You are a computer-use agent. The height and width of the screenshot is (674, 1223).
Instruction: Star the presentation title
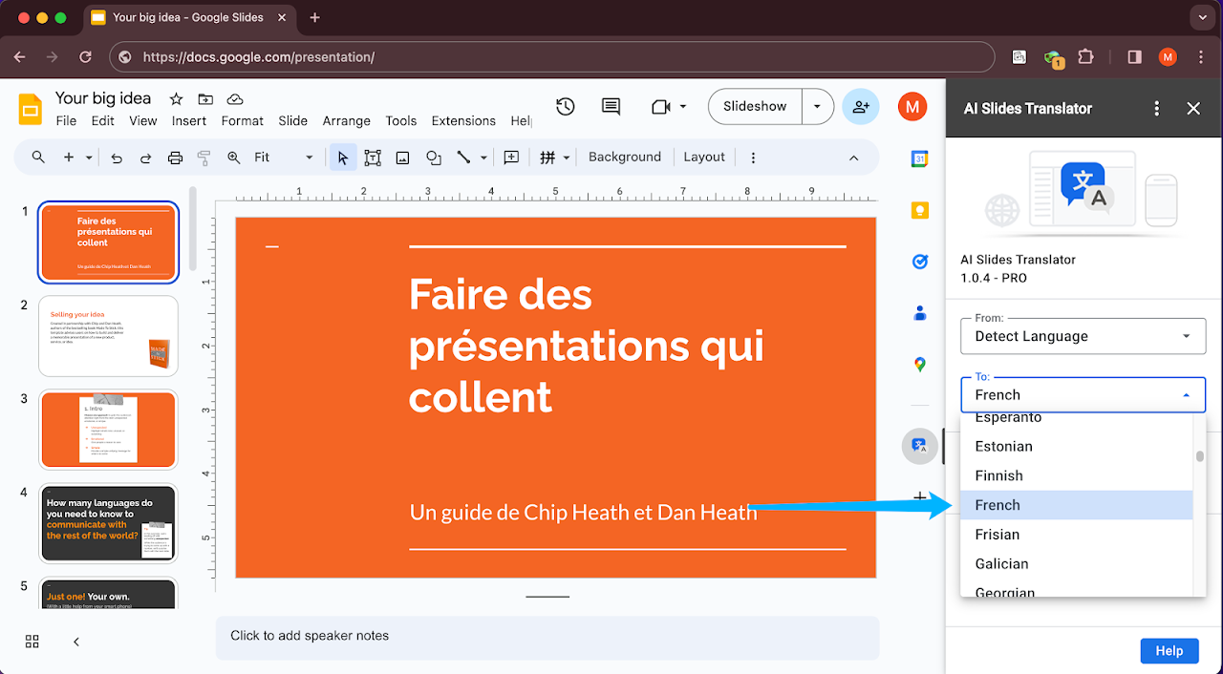[x=176, y=99]
